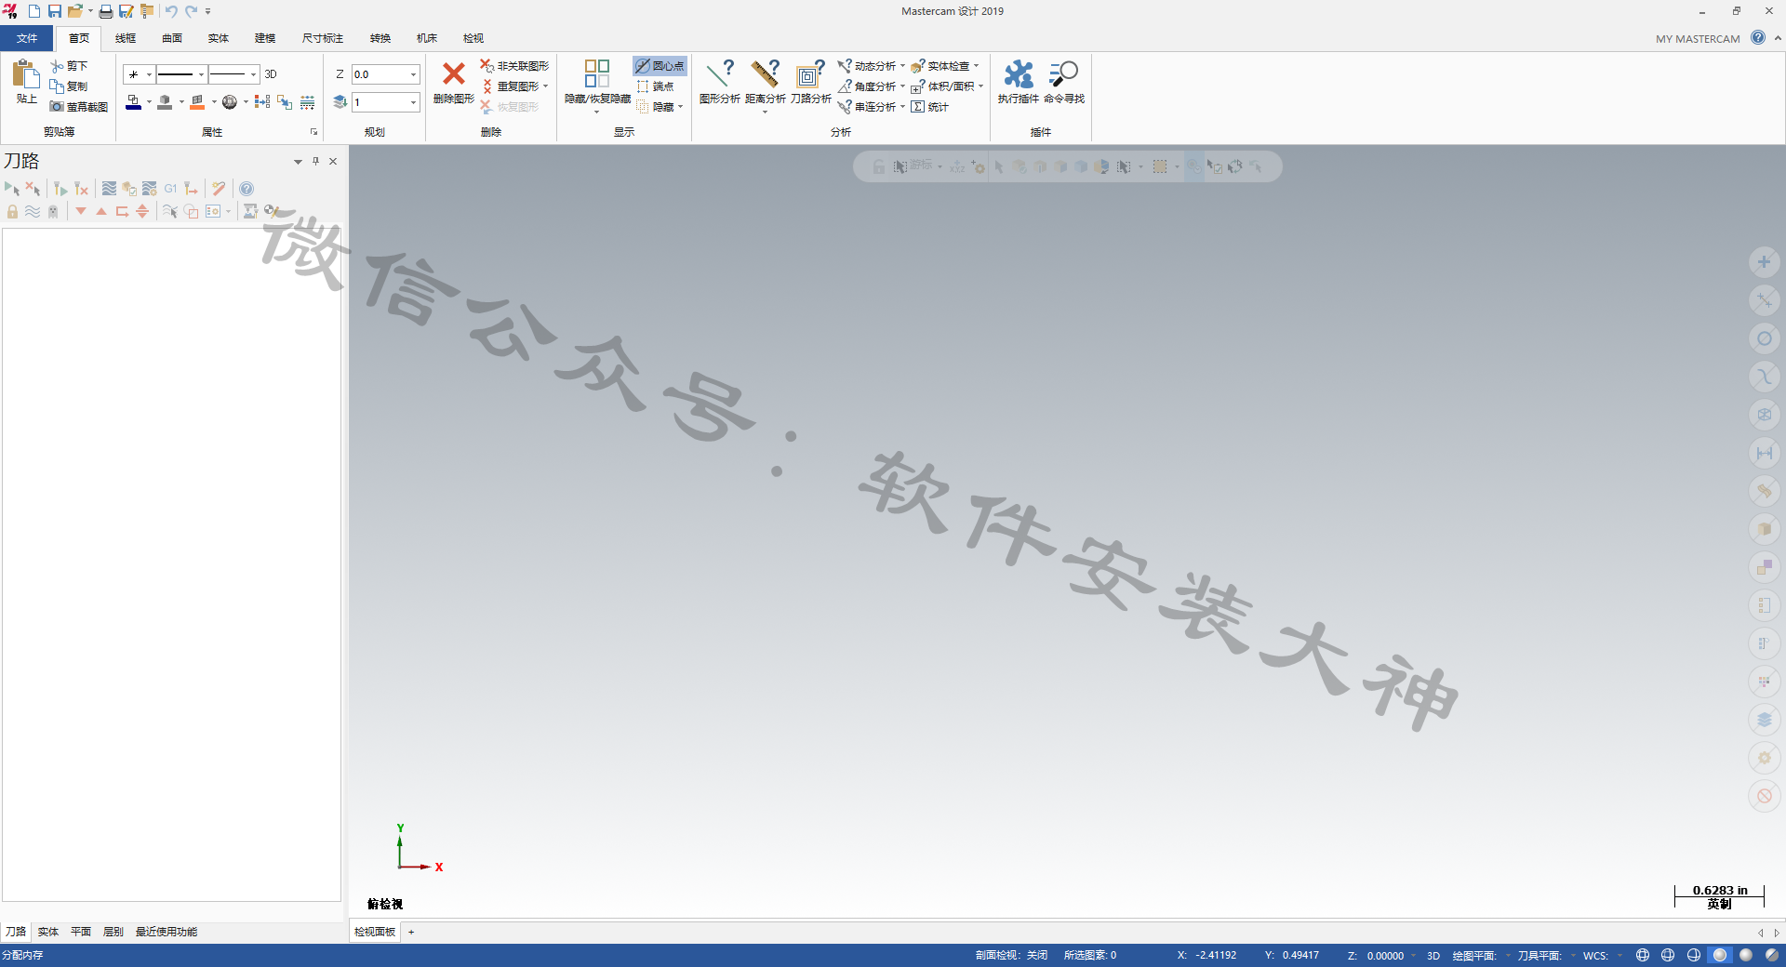Viewport: 1786px width, 967px height.
Task: Click 剪下 cut button
Action: 70,66
